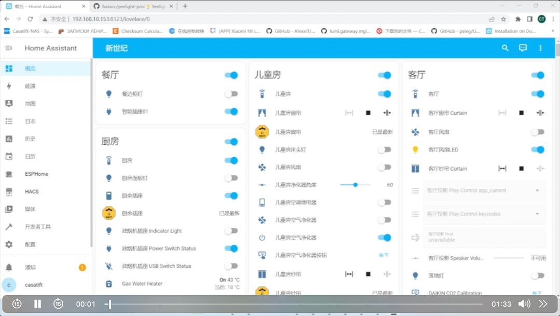
Task: Open the notifications bell in sidebar
Action: click(x=9, y=267)
